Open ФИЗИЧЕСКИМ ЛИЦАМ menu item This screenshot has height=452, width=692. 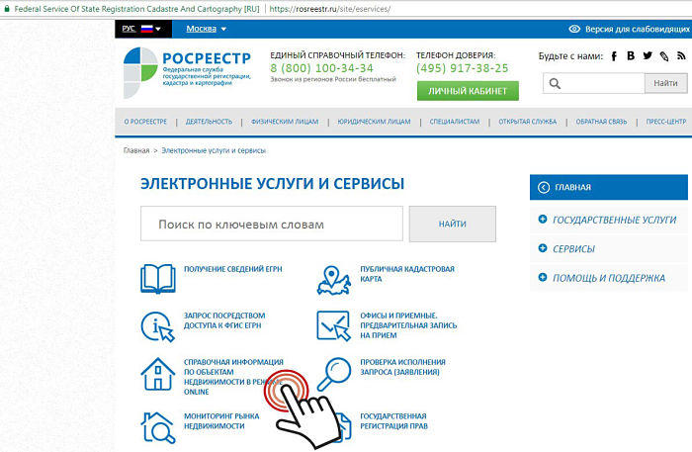coord(285,122)
